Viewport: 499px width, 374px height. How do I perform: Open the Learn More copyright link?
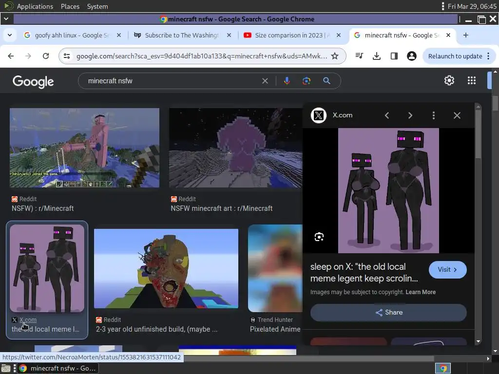tap(421, 292)
